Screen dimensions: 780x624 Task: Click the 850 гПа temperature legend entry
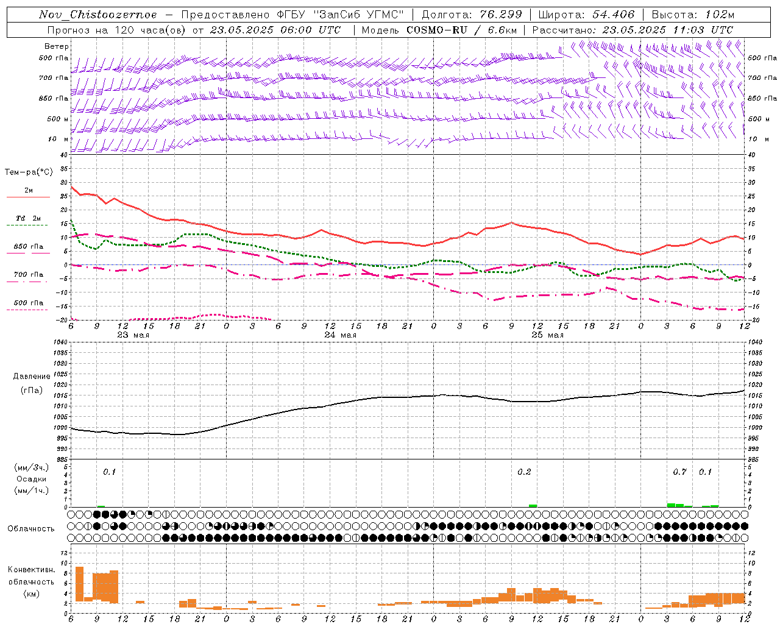pyautogui.click(x=29, y=247)
